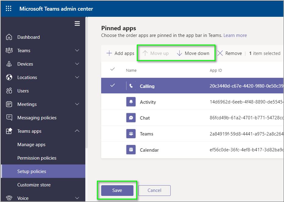The image size is (284, 202).
Task: Click the Add apps button label
Action: tap(124, 53)
